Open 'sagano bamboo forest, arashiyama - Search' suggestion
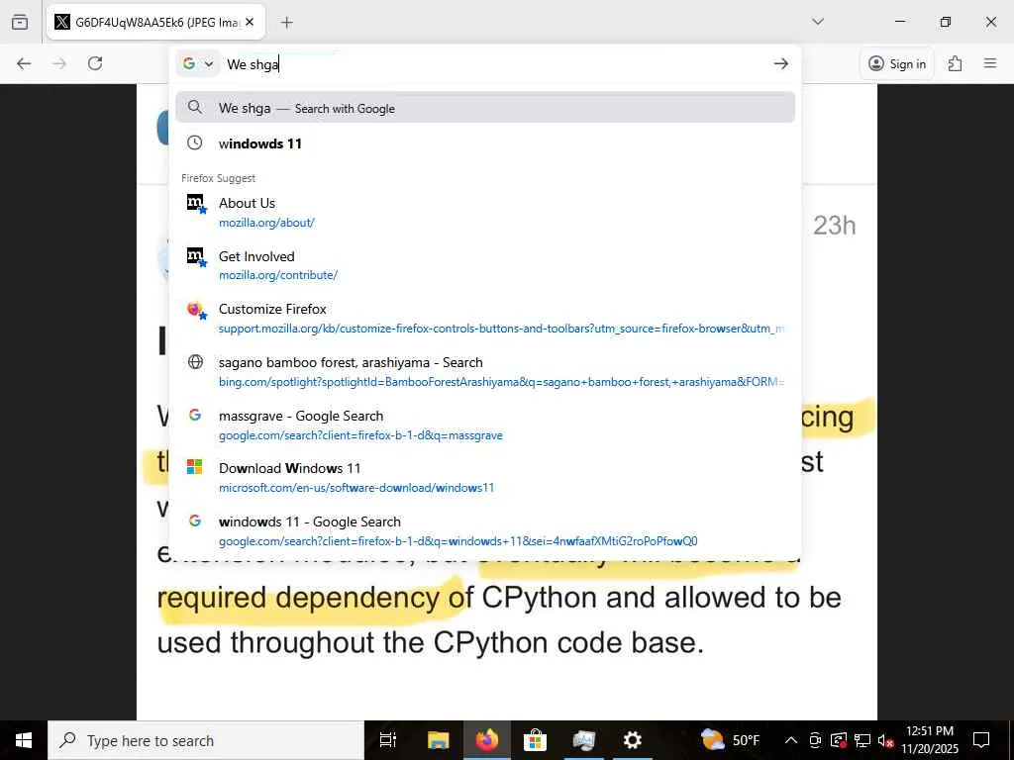This screenshot has width=1014, height=760. click(x=485, y=372)
